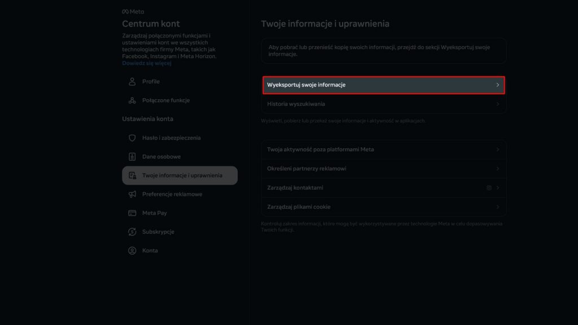The width and height of the screenshot is (578, 325).
Task: Open Twoja aktywność poza platformami Meta
Action: (x=320, y=150)
